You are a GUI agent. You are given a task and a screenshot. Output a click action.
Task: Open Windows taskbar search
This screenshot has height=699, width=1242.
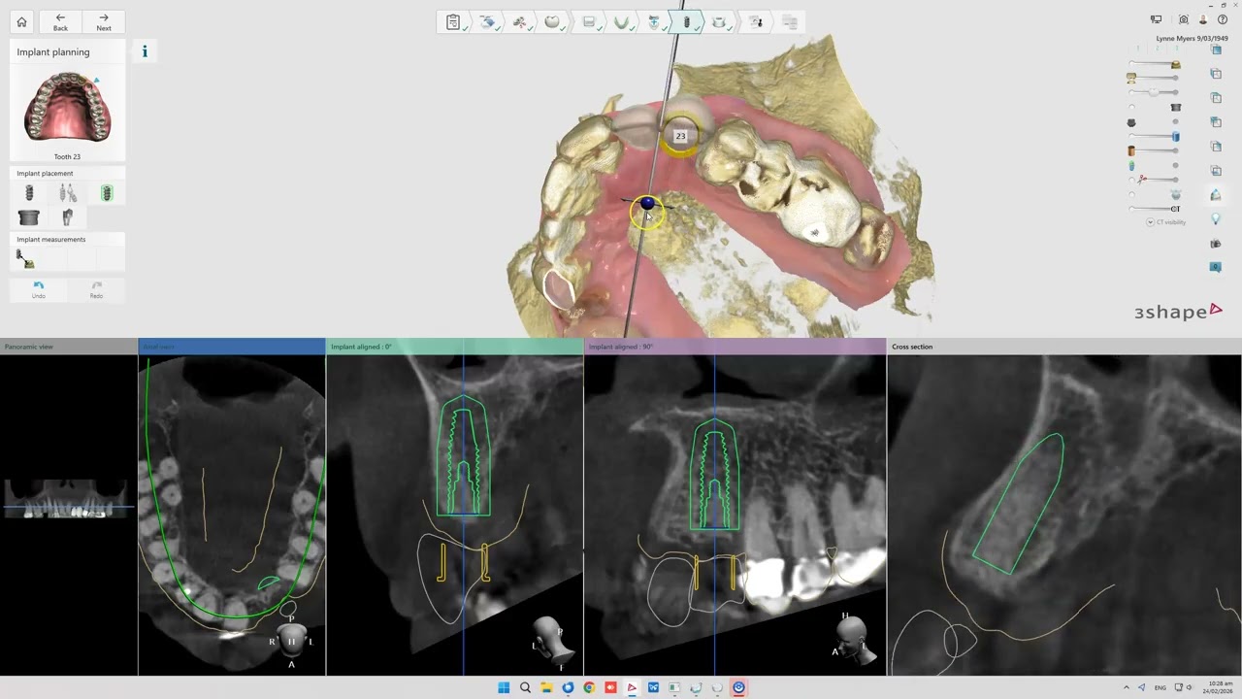525,687
